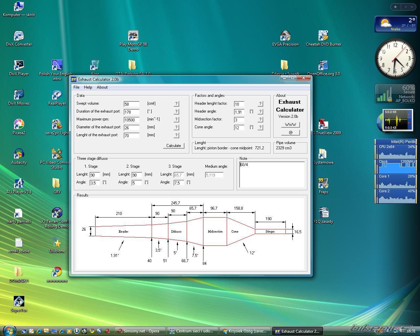420x336 pixels.
Task: Click the ? help for Cone angle
Action: (261, 127)
